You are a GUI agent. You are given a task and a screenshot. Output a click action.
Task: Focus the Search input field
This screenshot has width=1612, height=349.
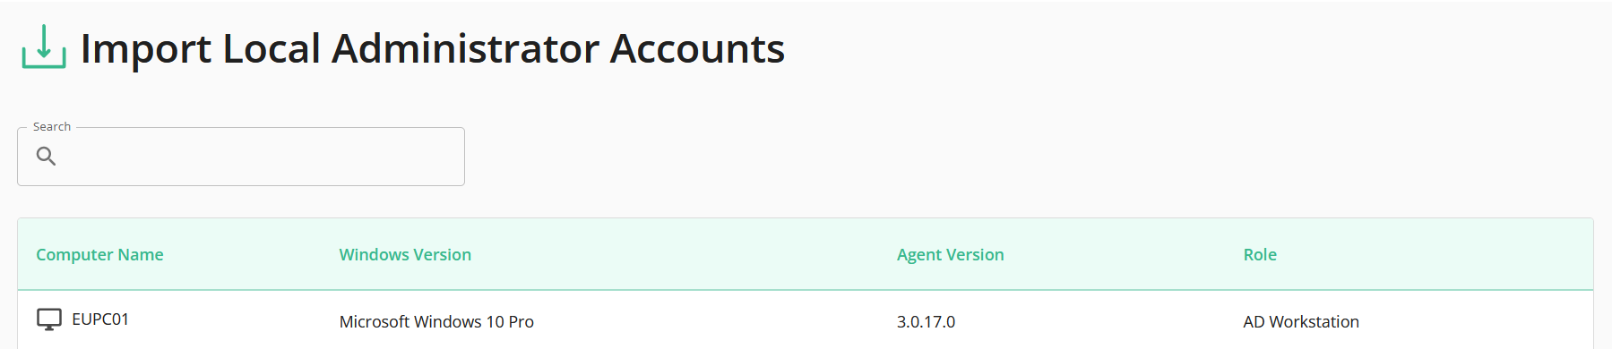click(241, 157)
